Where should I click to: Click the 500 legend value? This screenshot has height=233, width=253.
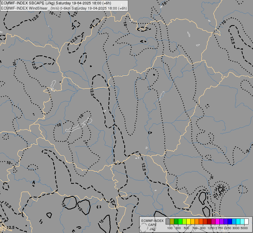pos(186,228)
